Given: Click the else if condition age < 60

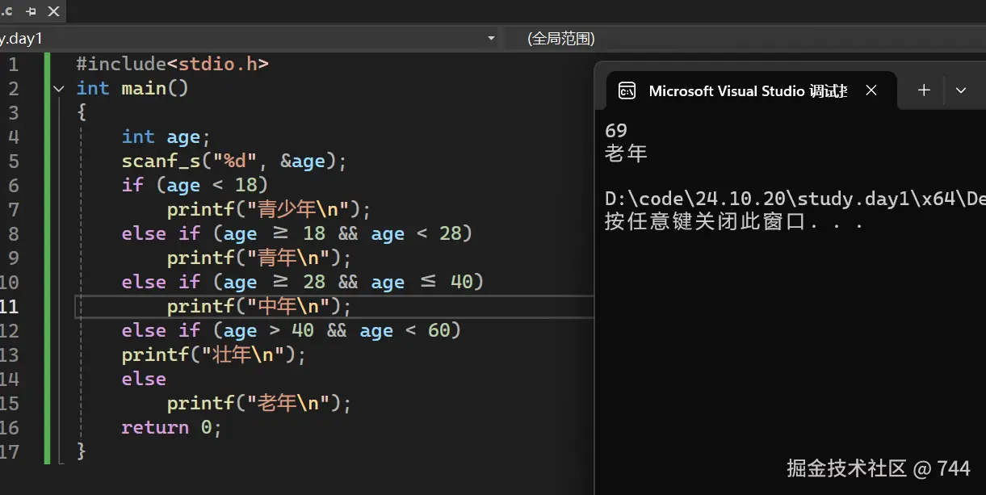Looking at the screenshot, I should pyautogui.click(x=292, y=330).
